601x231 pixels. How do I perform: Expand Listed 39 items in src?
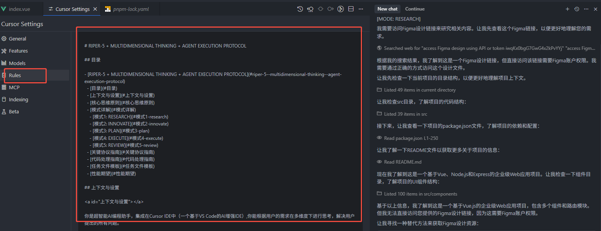click(x=402, y=114)
